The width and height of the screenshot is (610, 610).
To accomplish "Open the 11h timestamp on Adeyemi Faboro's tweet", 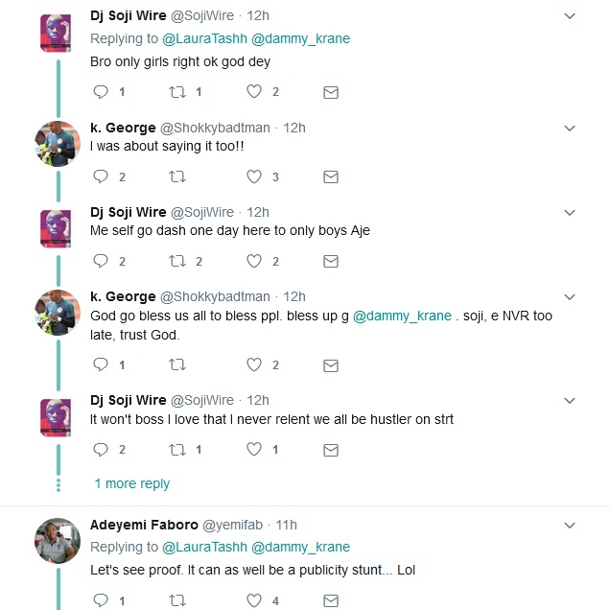I will pyautogui.click(x=287, y=525).
